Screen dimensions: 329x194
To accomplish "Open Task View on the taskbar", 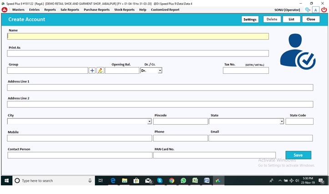I will pos(101,180).
